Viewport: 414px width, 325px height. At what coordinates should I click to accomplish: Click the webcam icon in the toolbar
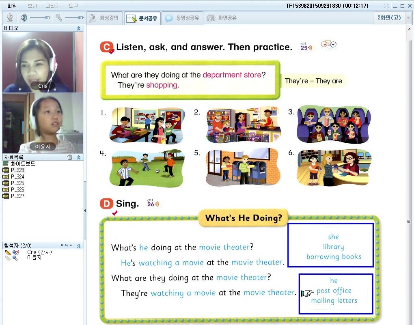click(10, 18)
